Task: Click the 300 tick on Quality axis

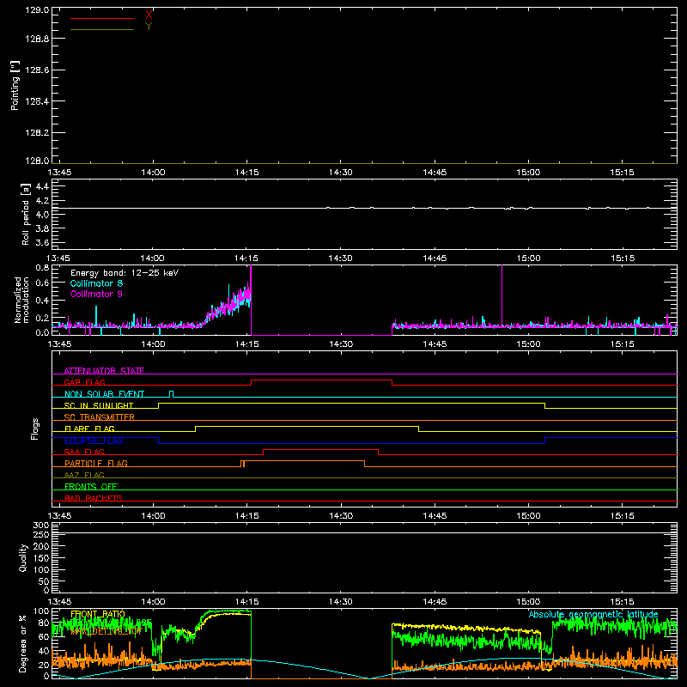Action: click(x=40, y=526)
